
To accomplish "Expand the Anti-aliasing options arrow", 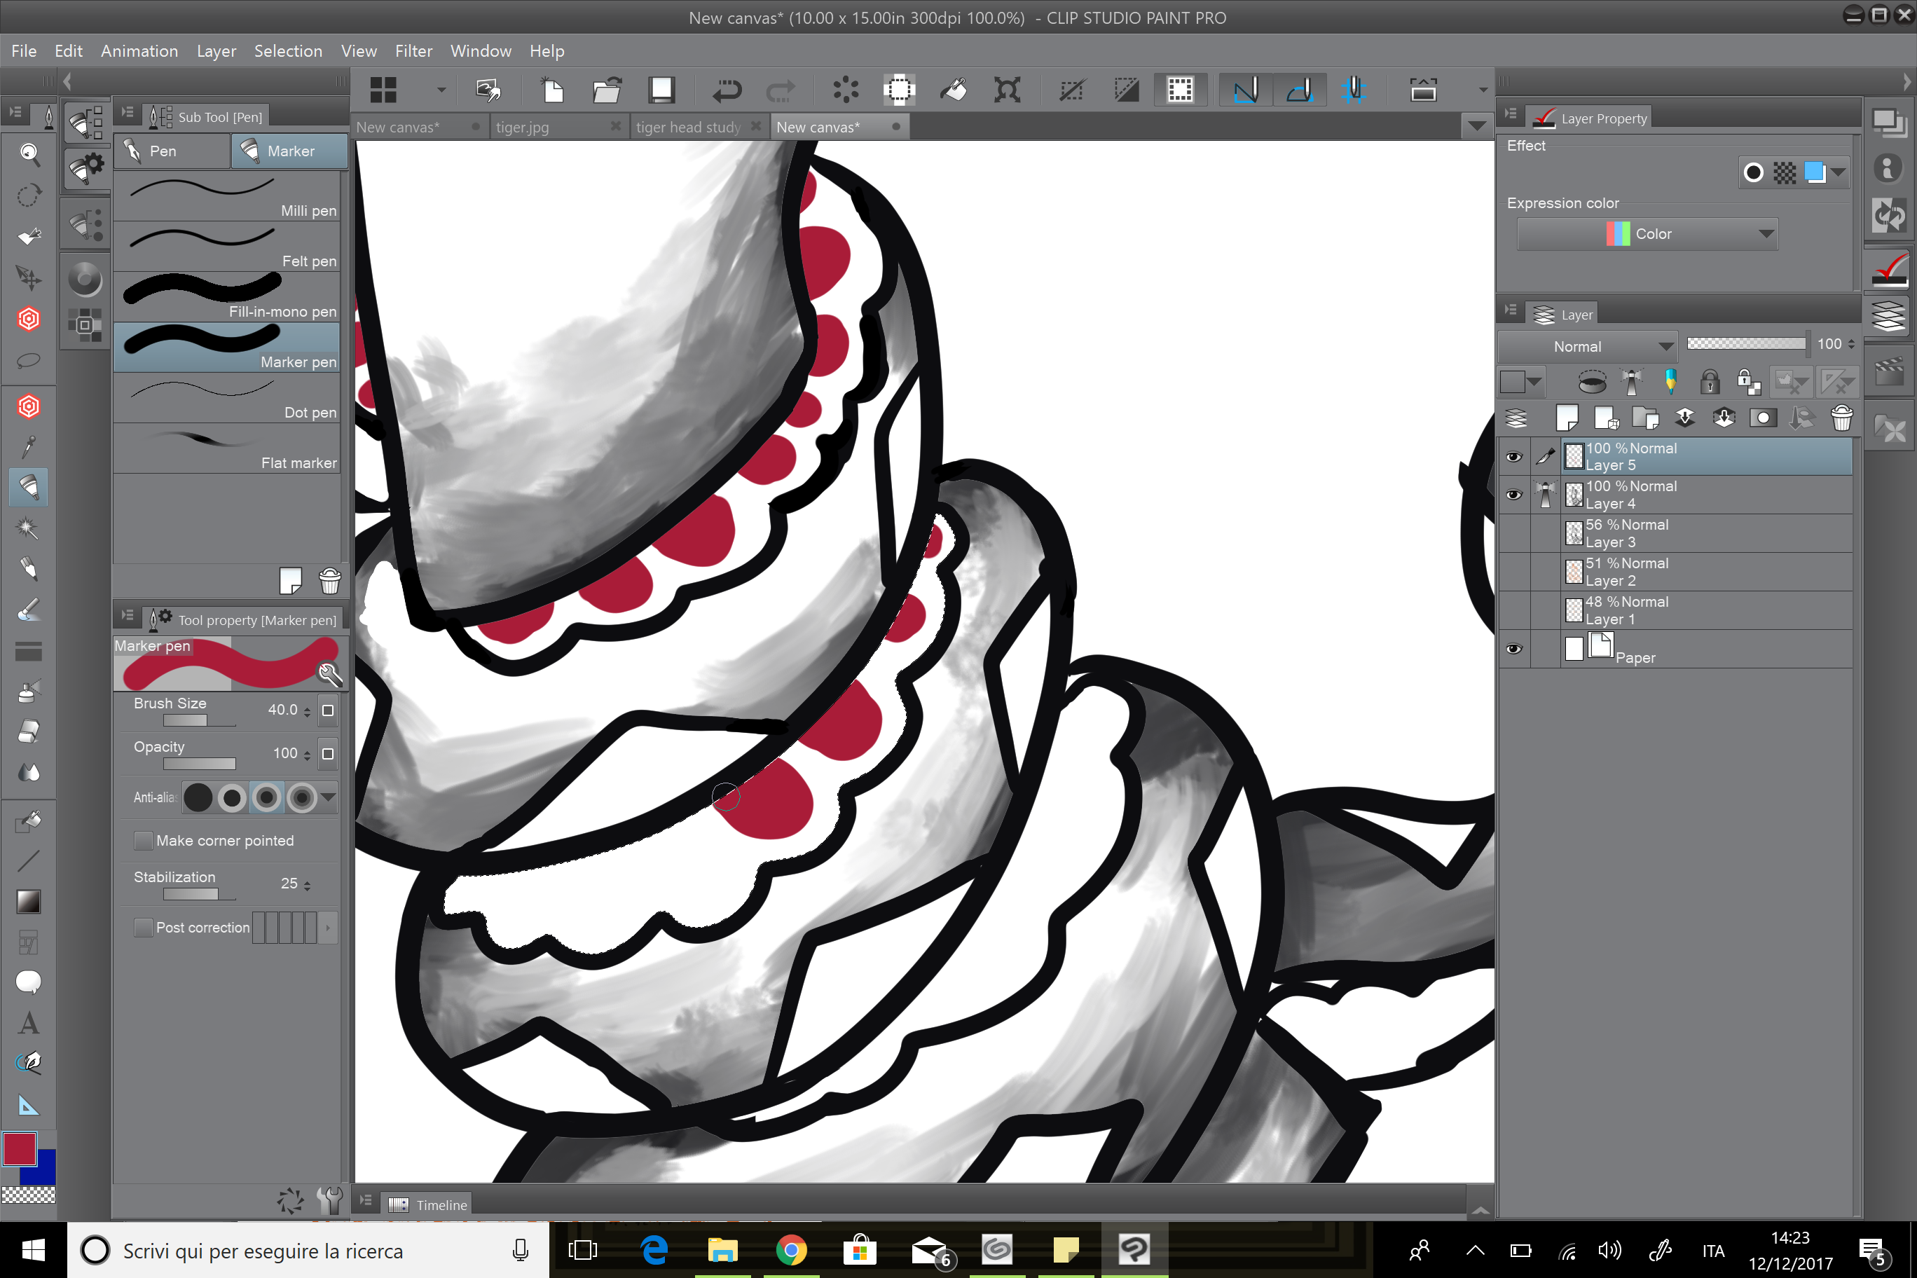I will pos(329,797).
